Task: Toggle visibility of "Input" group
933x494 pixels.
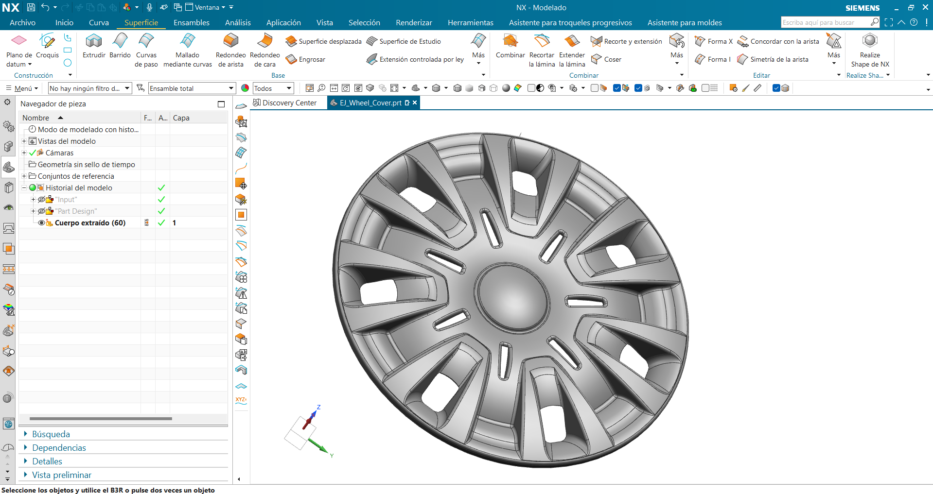Action: (x=41, y=200)
